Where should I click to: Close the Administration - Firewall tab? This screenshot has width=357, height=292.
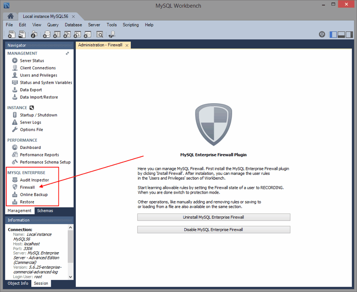coord(127,46)
